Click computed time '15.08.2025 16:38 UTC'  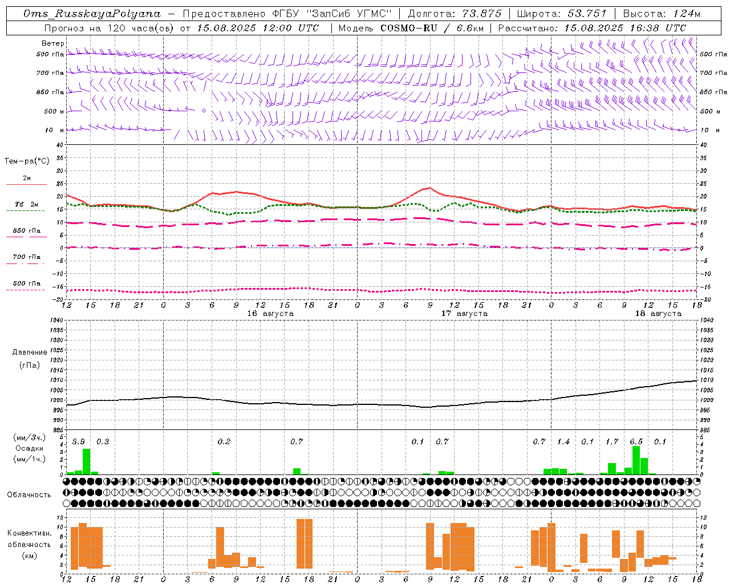[626, 28]
